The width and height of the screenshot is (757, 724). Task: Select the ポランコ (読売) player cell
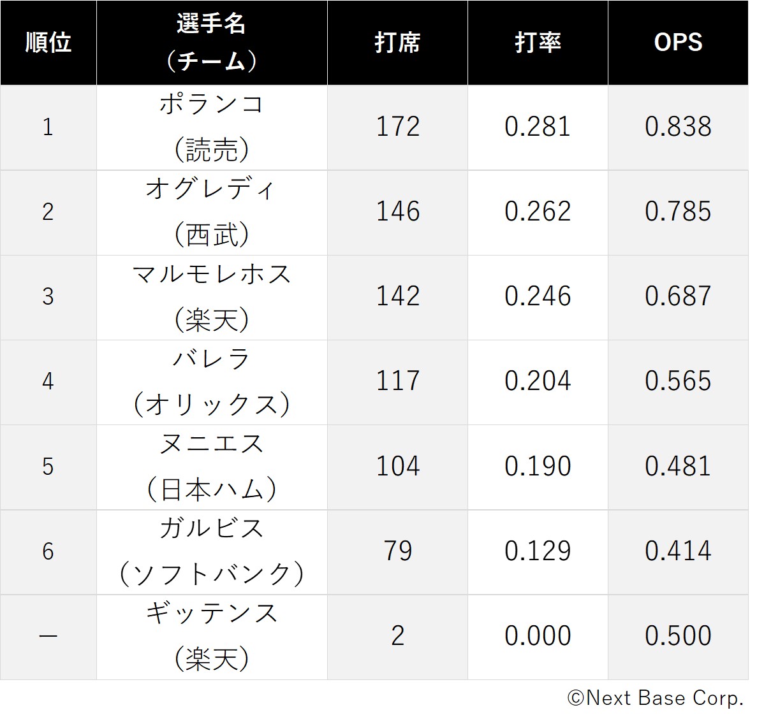click(x=212, y=128)
